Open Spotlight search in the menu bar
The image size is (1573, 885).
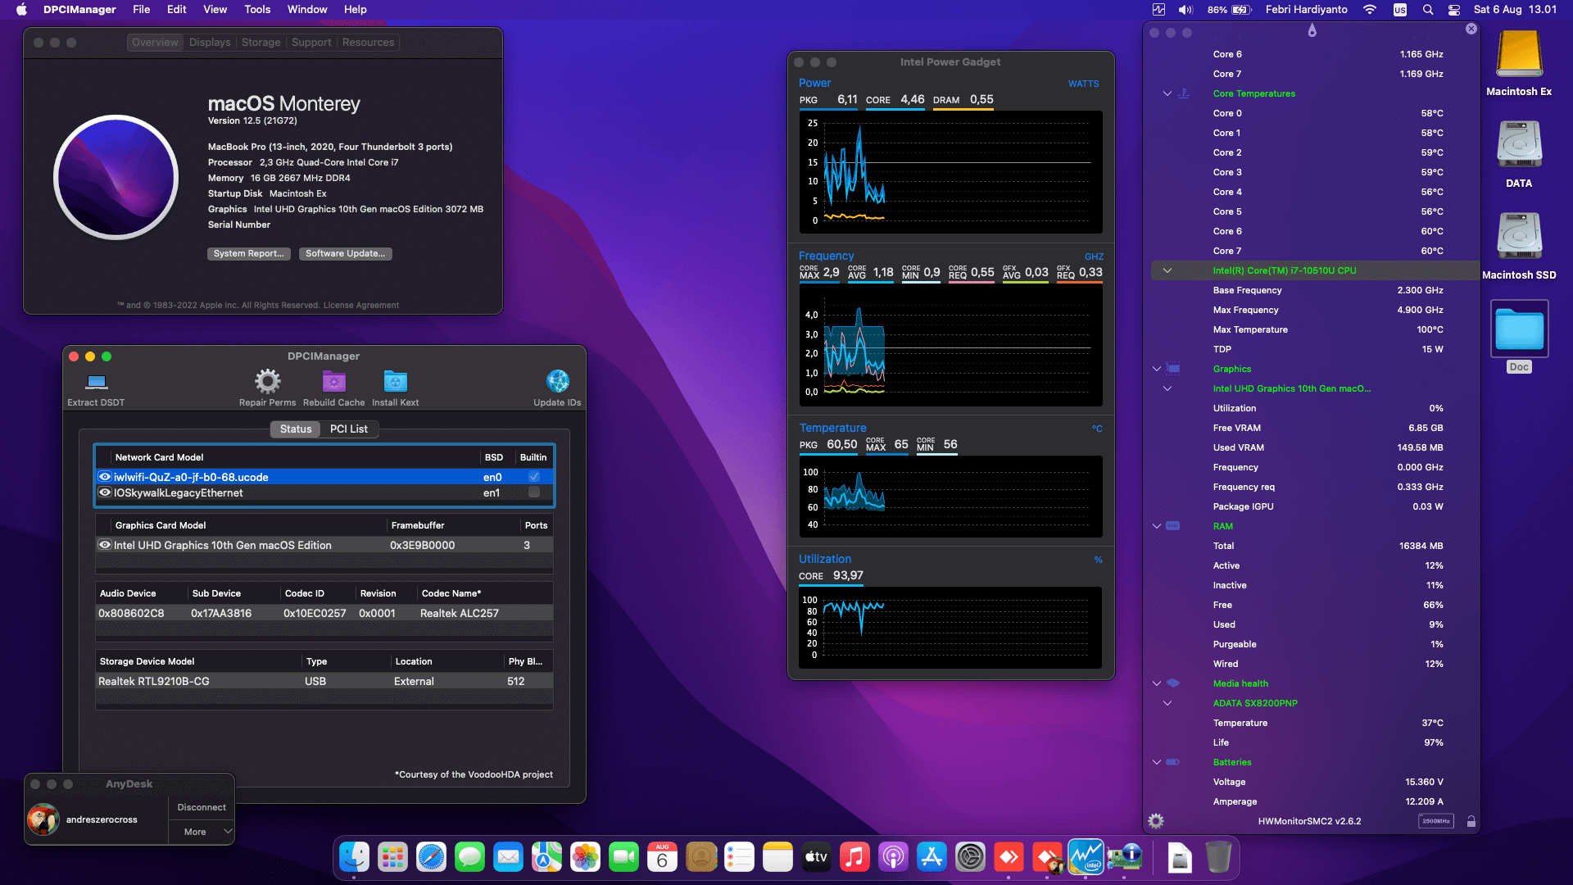tap(1428, 10)
